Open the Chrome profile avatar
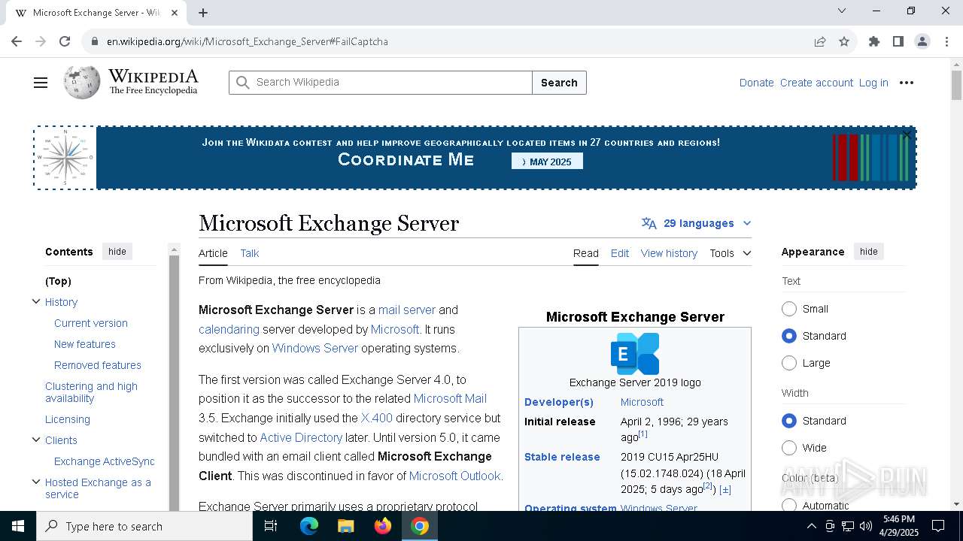The width and height of the screenshot is (963, 541). tap(922, 41)
